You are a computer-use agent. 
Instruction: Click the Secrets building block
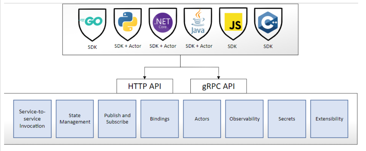tap(287, 119)
